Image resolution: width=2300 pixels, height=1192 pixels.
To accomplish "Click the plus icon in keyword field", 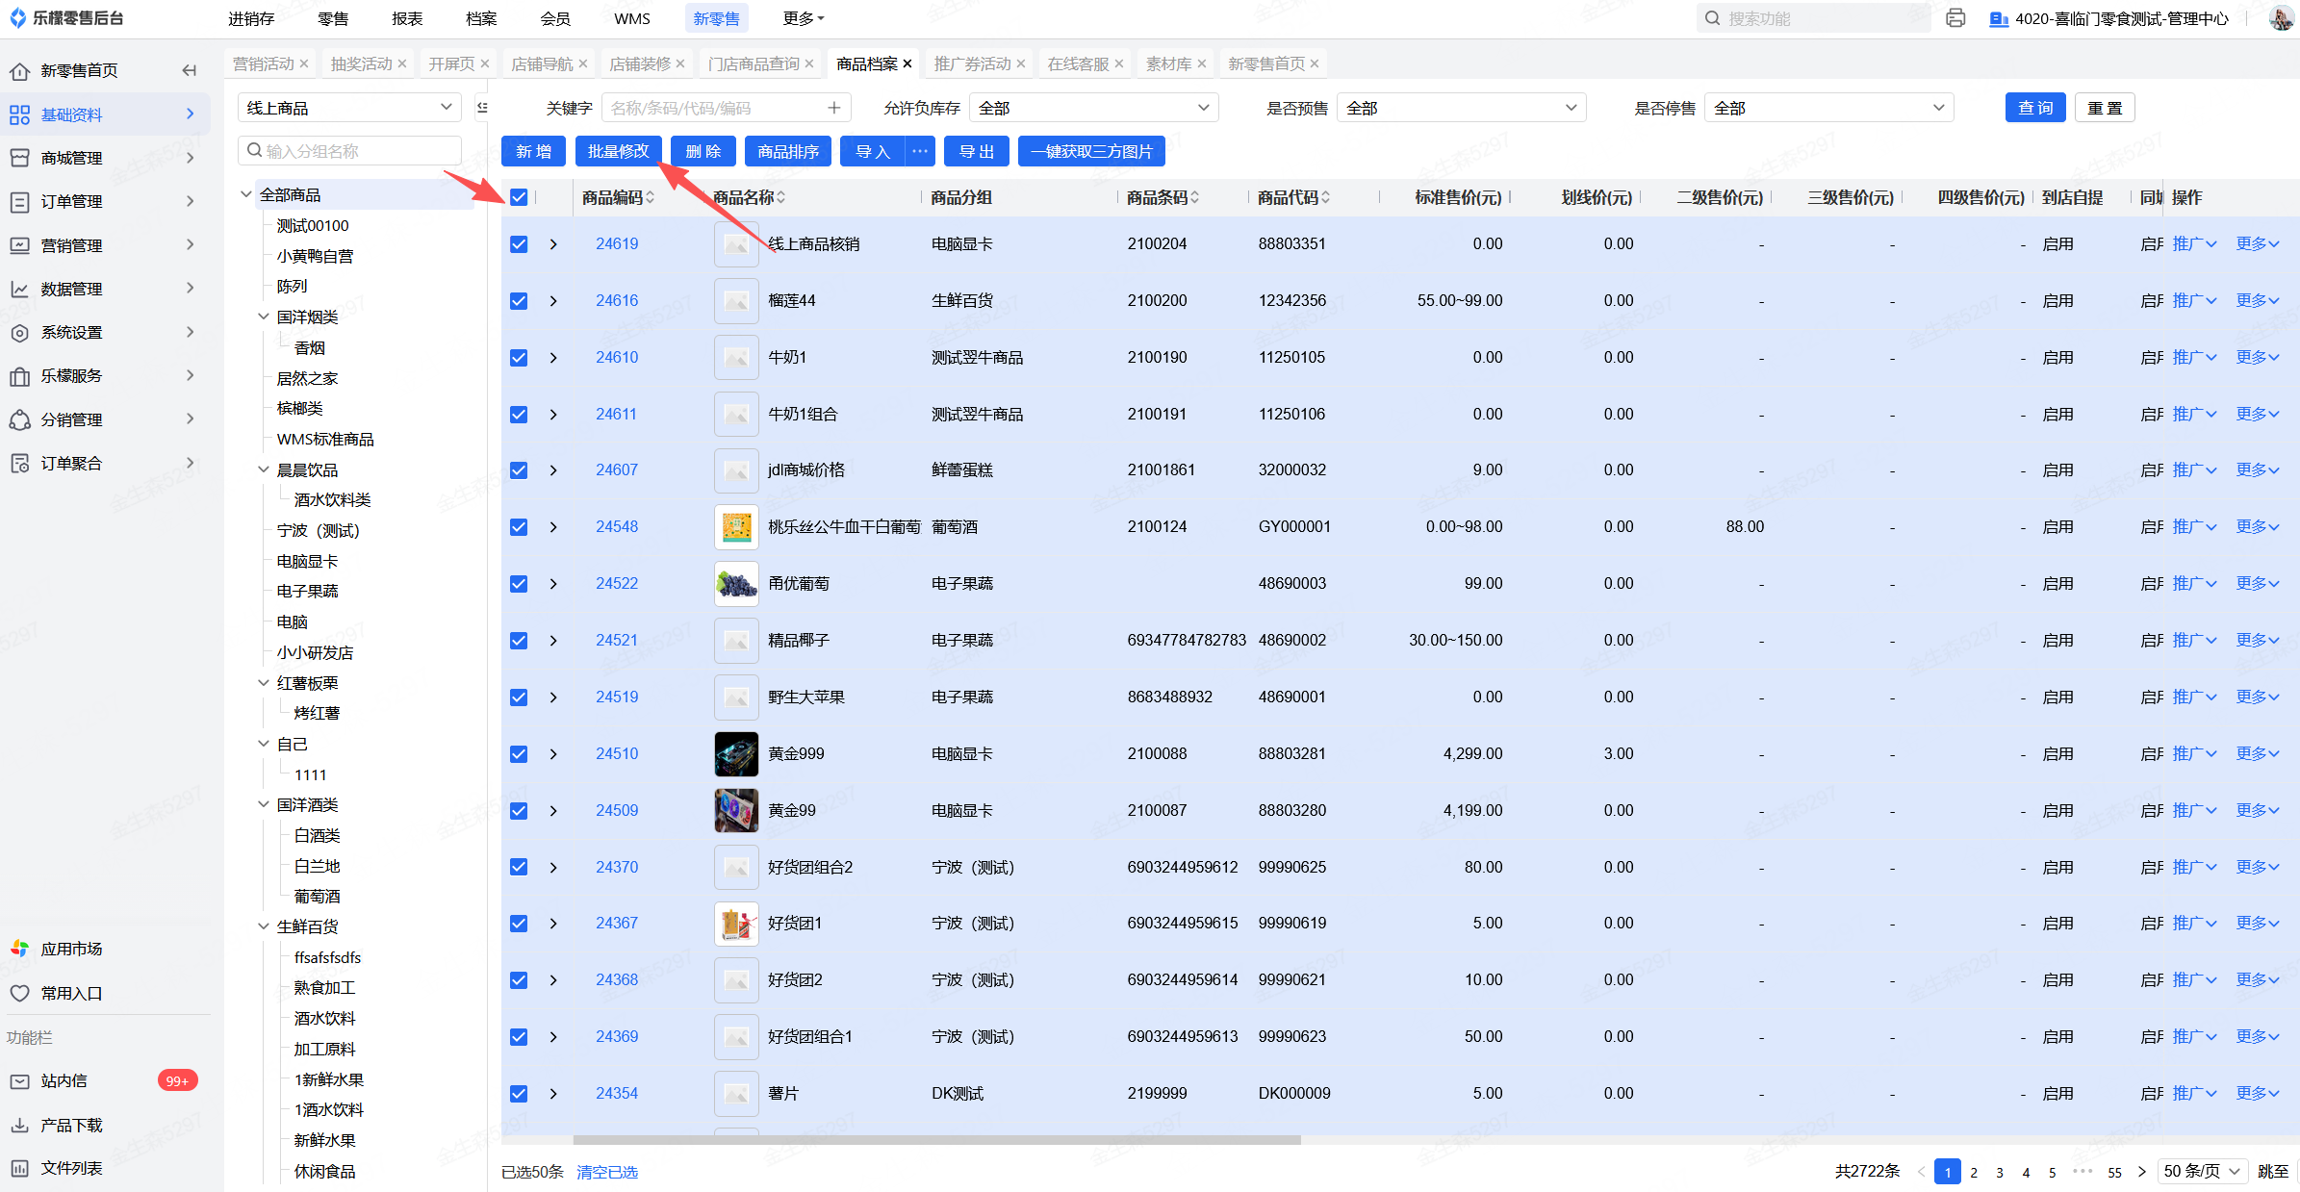I will point(833,108).
